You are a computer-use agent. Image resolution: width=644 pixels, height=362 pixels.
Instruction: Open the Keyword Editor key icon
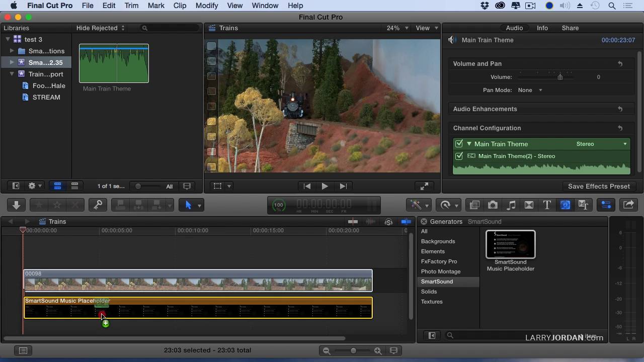tap(98, 205)
